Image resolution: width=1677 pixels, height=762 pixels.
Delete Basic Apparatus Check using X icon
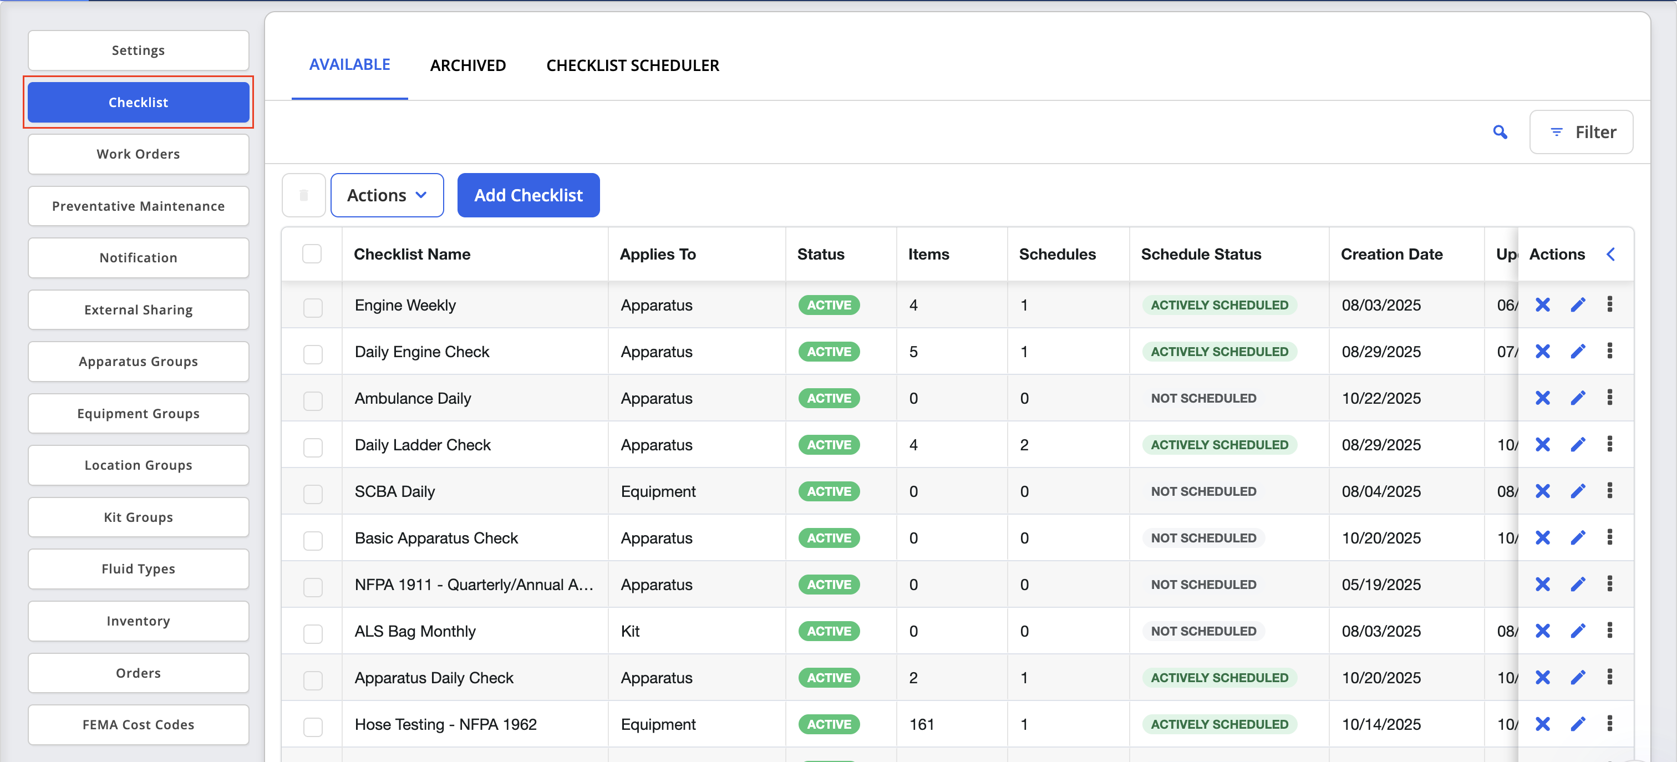click(1542, 538)
